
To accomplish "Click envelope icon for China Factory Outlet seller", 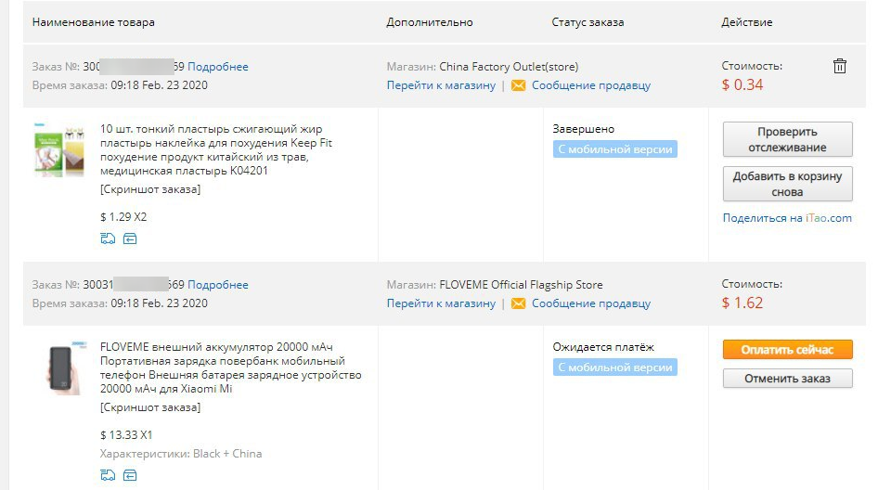I will (519, 85).
